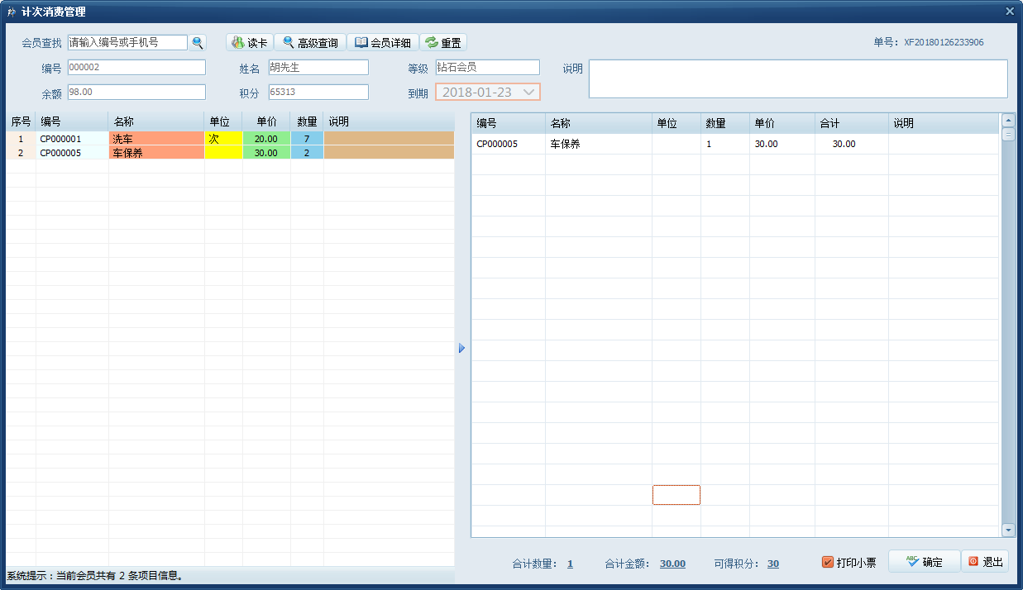Click the member search magnifier icon
Viewport: 1023px width, 590px height.
pos(197,43)
